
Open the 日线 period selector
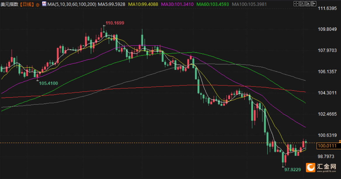coord(27,4)
